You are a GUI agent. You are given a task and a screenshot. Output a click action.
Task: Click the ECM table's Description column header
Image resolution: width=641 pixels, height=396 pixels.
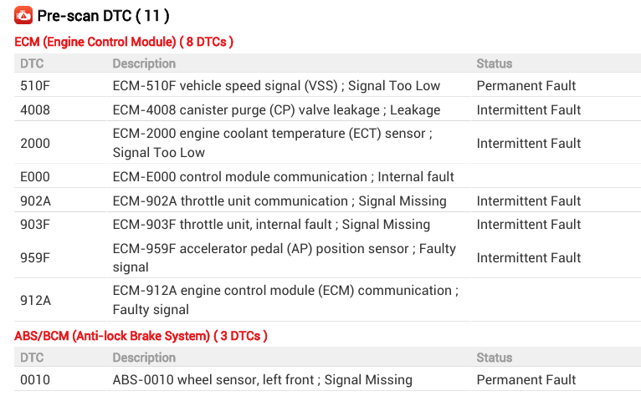(x=144, y=63)
